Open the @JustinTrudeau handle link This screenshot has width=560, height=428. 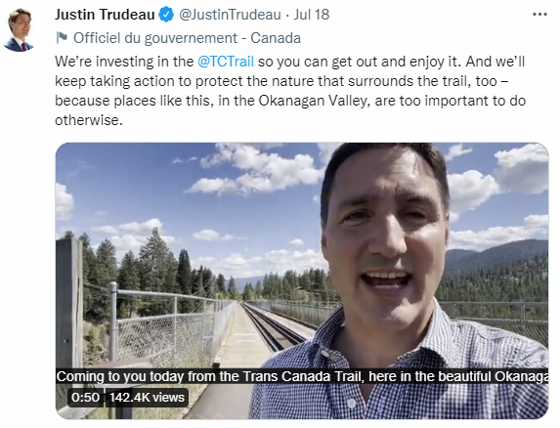click(230, 15)
